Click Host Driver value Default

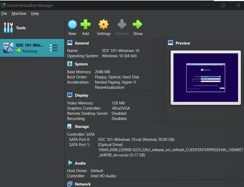97,171
